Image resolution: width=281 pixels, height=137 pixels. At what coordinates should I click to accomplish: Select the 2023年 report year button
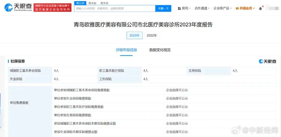pyautogui.click(x=135, y=35)
